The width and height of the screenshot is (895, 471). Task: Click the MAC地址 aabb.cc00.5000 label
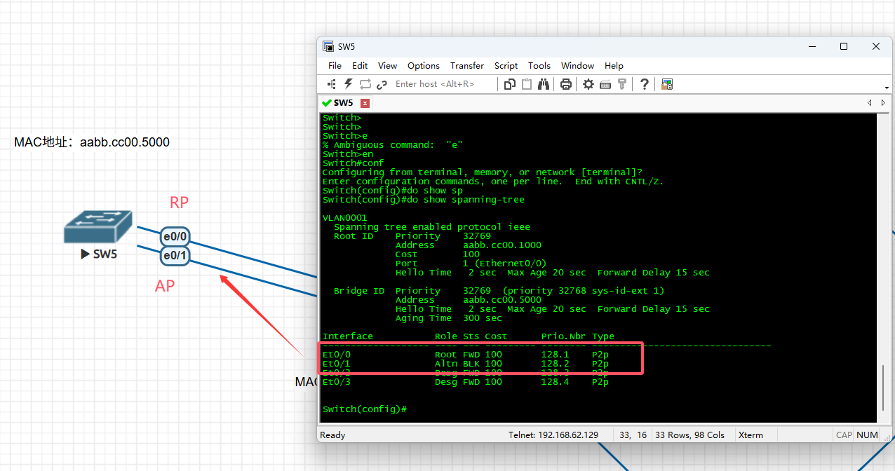click(92, 142)
